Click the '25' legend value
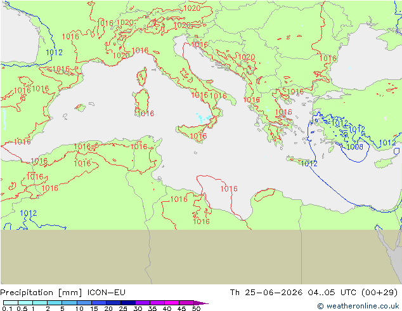The height and width of the screenshot is (311, 402). 123,308
